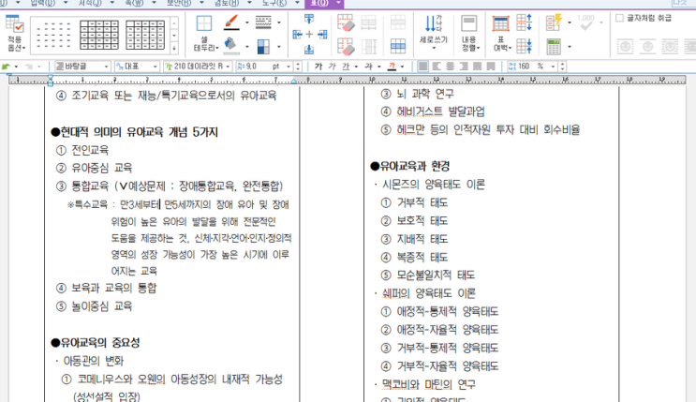Select center paragraph alignment
The height and width of the screenshot is (402, 696).
tap(450, 67)
